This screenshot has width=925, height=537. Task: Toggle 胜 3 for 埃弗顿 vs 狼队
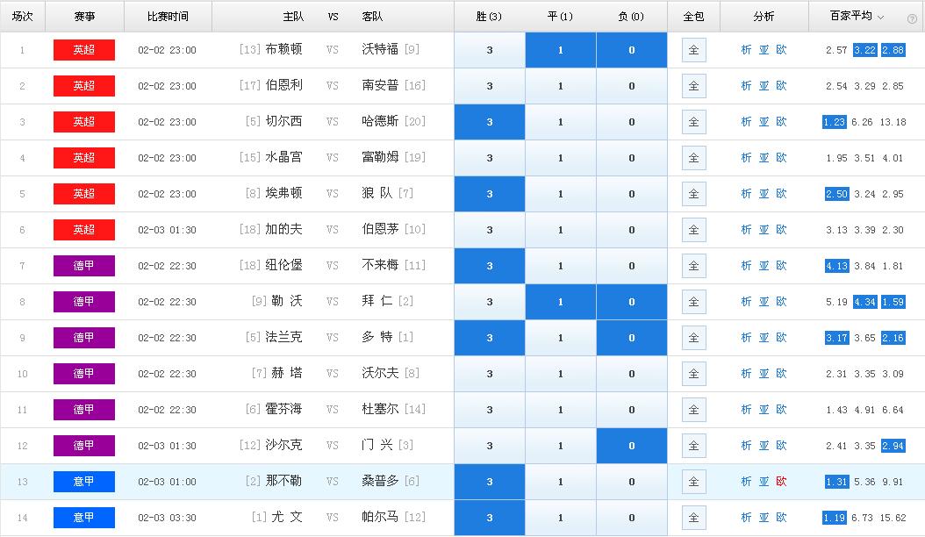[490, 194]
